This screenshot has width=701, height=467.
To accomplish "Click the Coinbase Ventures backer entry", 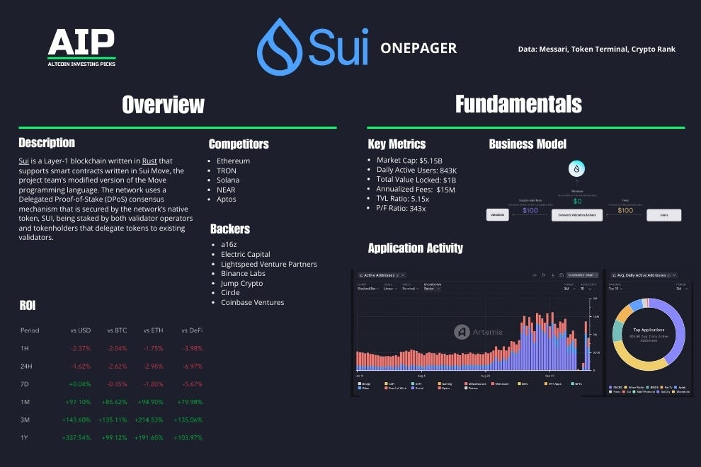I will click(252, 303).
